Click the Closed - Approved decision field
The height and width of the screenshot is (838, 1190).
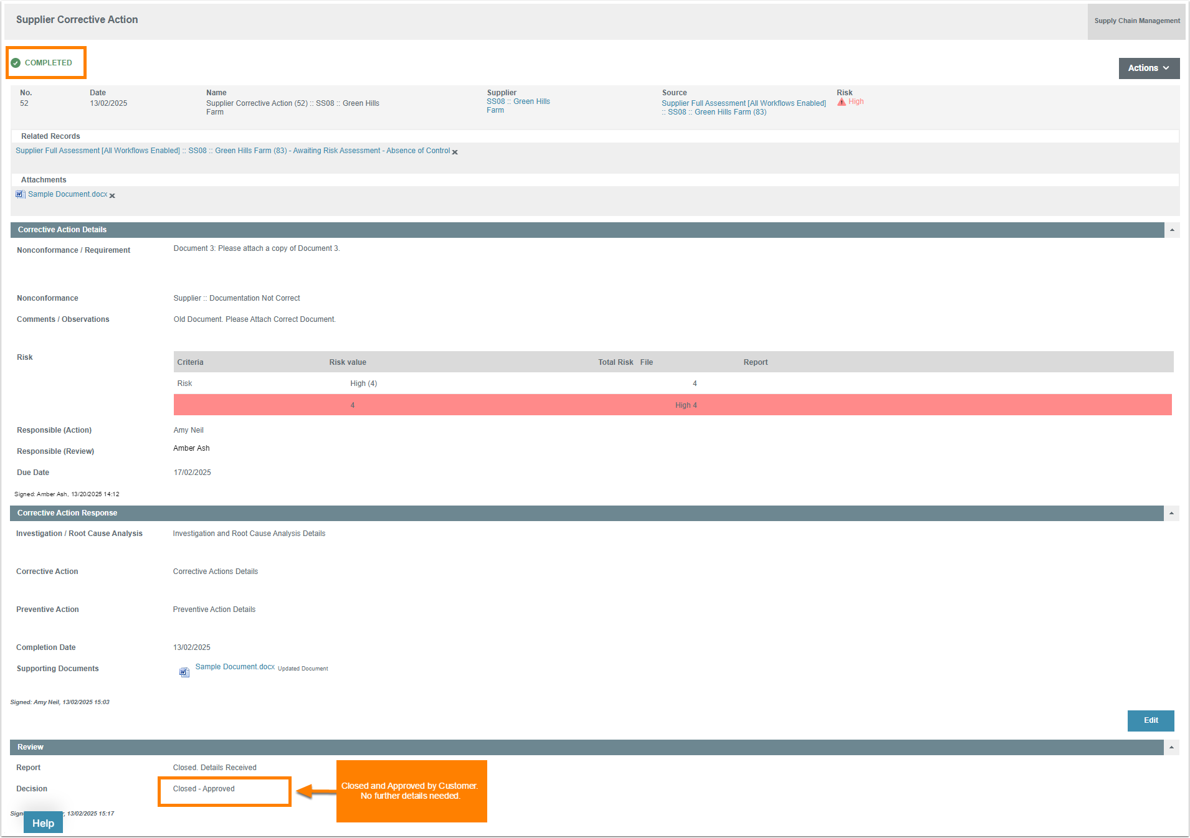[224, 789]
